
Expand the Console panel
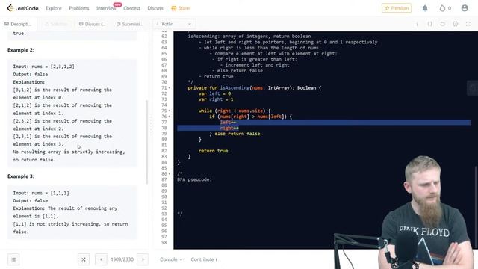point(171,259)
